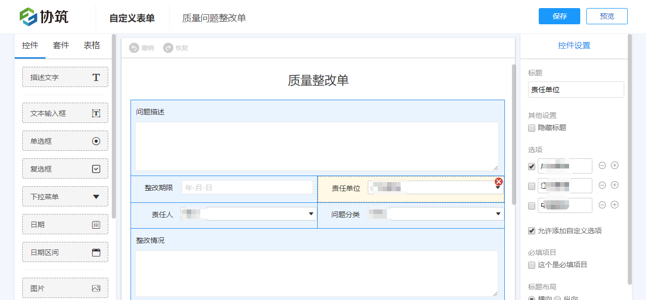This screenshot has width=646, height=300.
Task: Click plus icon beside first option
Action: 615,165
